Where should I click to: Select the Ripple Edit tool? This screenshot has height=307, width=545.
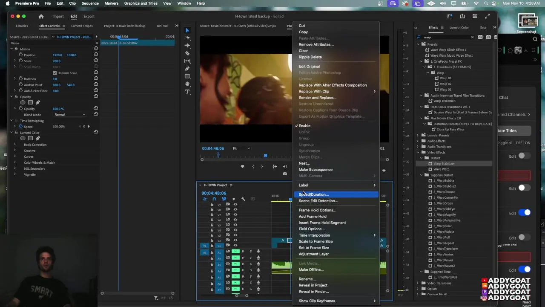tap(187, 46)
